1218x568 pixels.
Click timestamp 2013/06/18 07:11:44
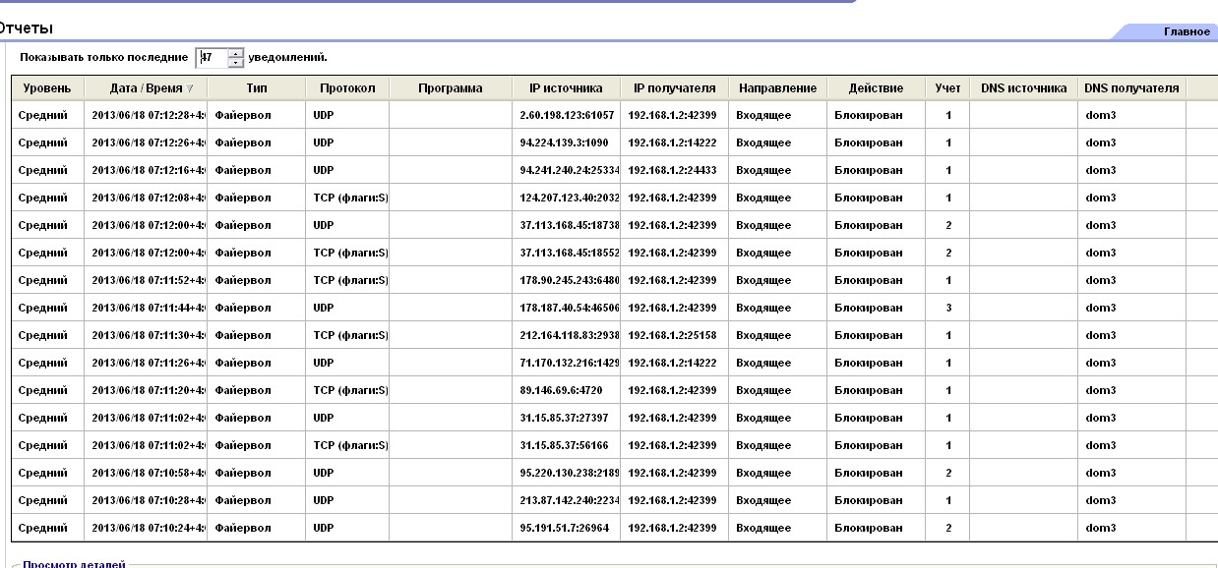coord(148,308)
